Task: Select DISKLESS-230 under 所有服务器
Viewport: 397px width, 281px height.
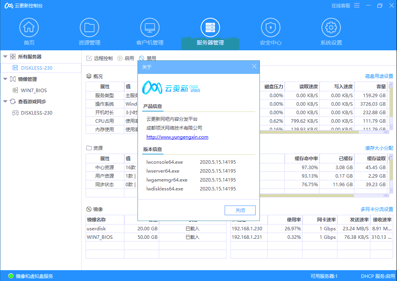Action: click(41, 68)
